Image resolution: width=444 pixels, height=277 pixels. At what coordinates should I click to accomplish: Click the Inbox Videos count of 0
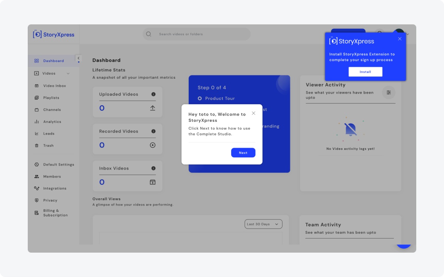[102, 182]
